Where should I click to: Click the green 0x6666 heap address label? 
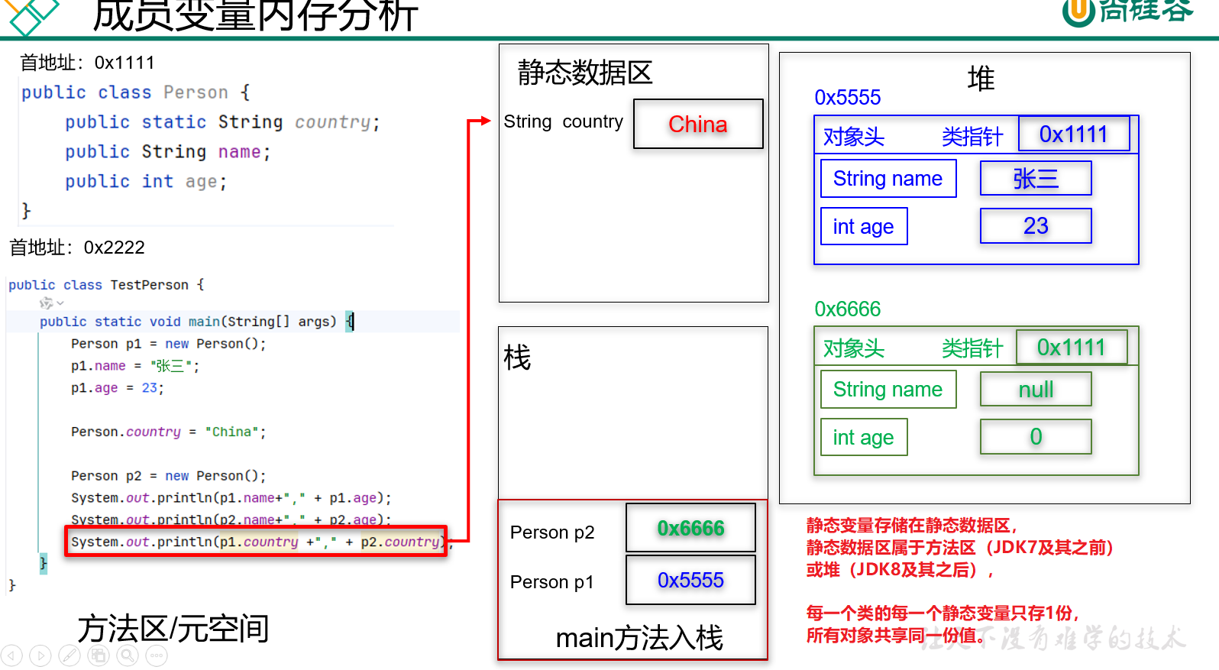click(848, 309)
